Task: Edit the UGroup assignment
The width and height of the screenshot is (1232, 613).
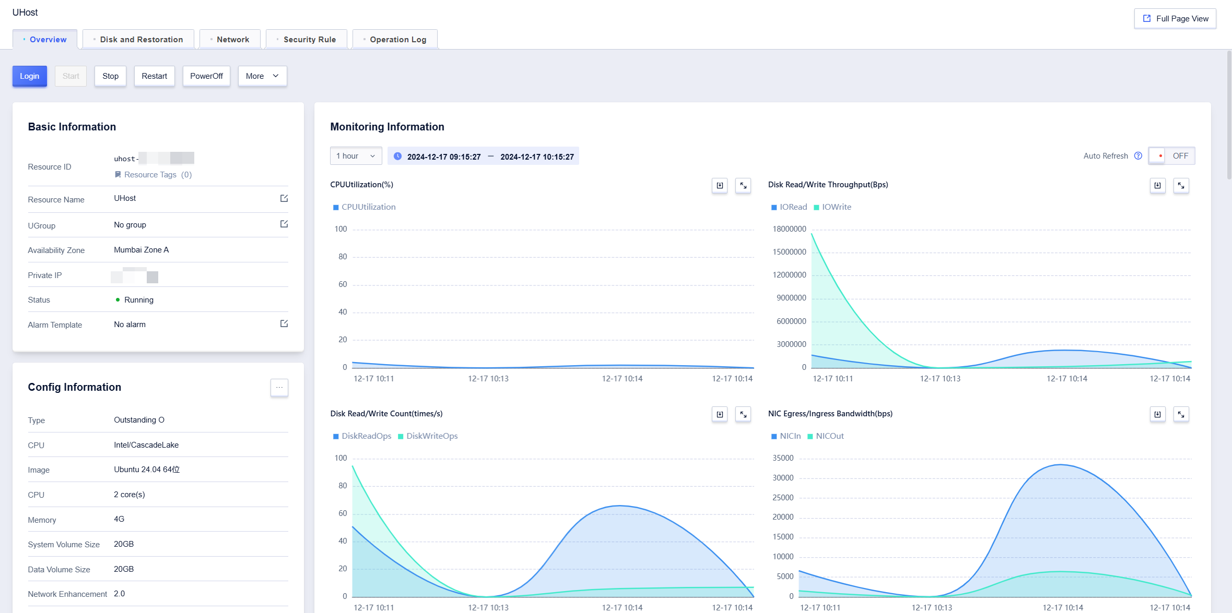Action: [x=284, y=224]
